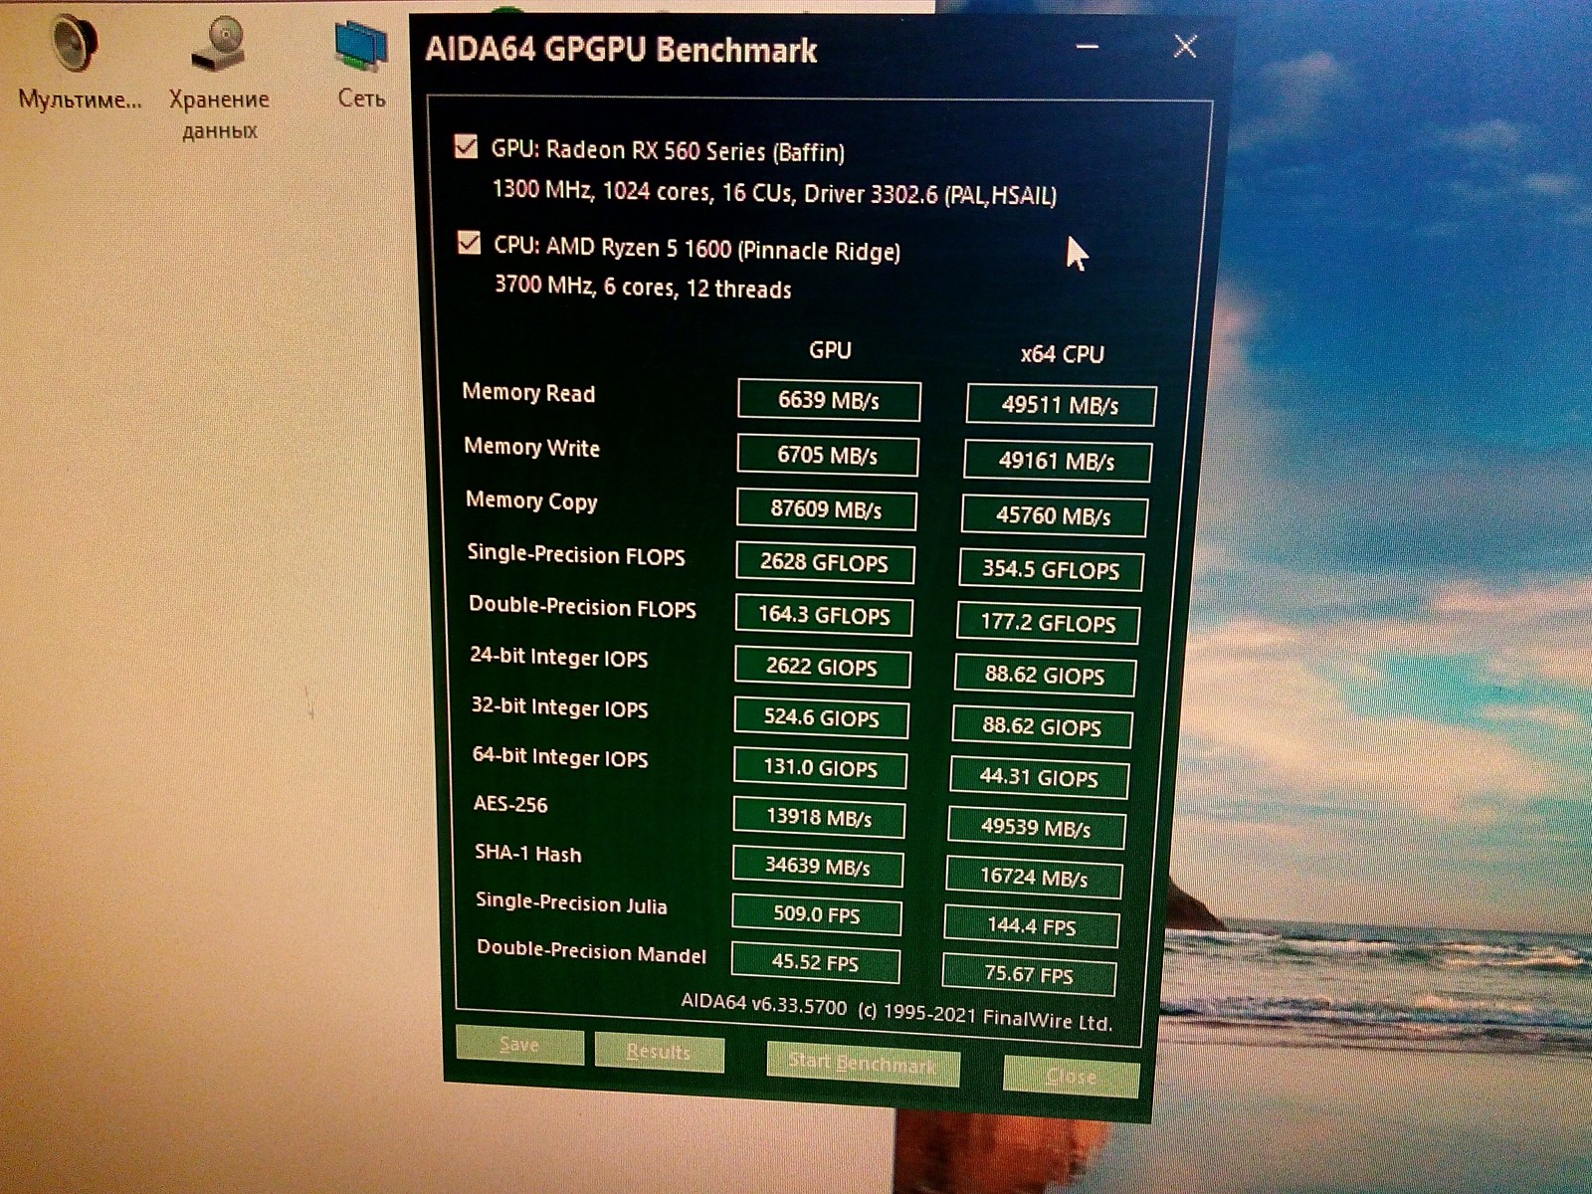Click the Single-Precision FLOPS row label
Image resolution: width=1592 pixels, height=1194 pixels.
[x=576, y=555]
